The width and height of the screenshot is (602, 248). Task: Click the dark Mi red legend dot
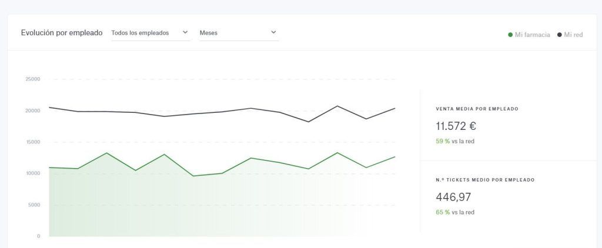click(x=560, y=35)
